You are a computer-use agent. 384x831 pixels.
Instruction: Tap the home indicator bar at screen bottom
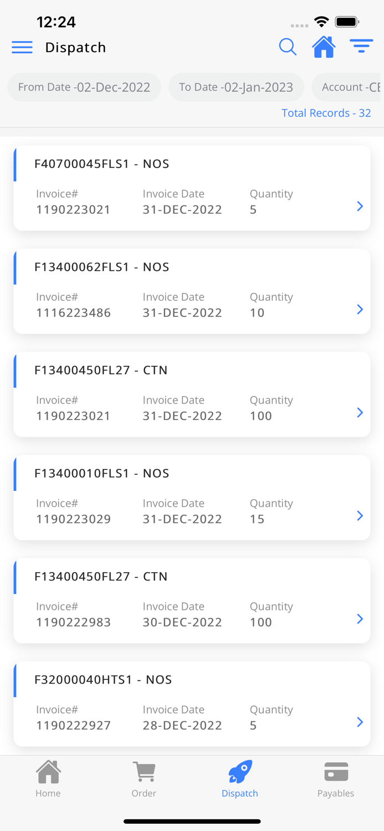[x=192, y=822]
